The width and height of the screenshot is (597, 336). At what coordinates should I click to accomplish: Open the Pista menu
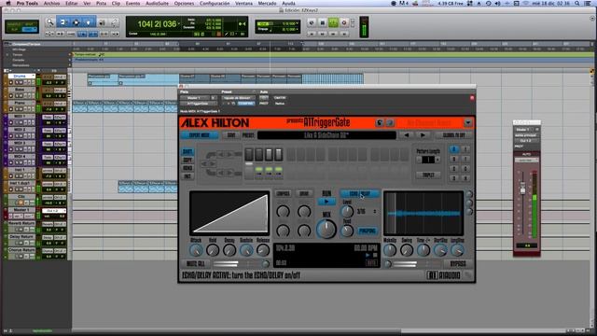pyautogui.click(x=101, y=3)
